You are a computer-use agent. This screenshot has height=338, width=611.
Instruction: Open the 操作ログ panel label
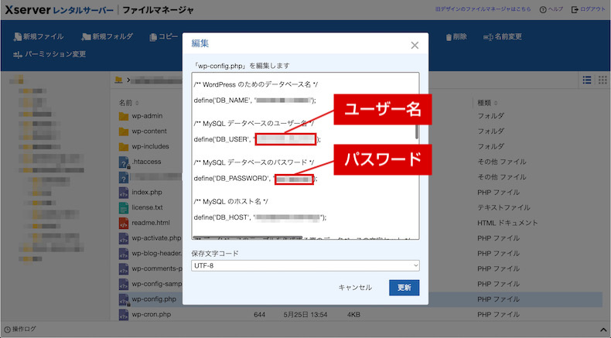click(x=24, y=329)
